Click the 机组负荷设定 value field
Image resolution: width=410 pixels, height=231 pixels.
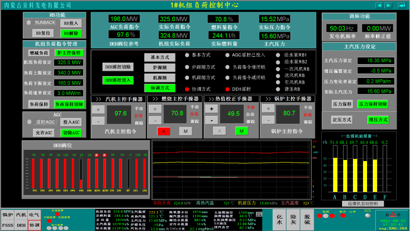click(x=69, y=63)
